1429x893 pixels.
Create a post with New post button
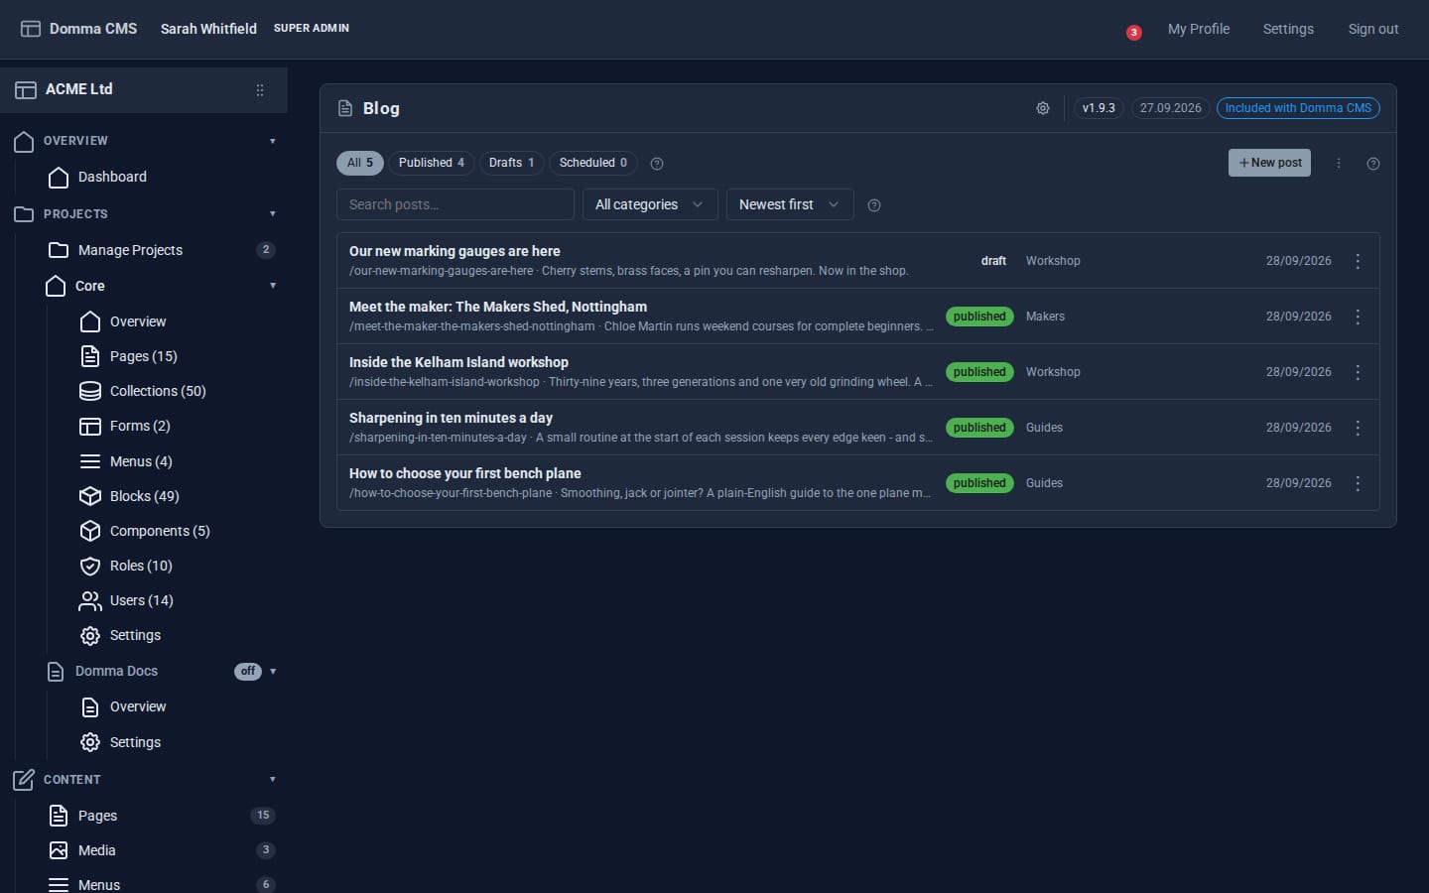point(1269,163)
